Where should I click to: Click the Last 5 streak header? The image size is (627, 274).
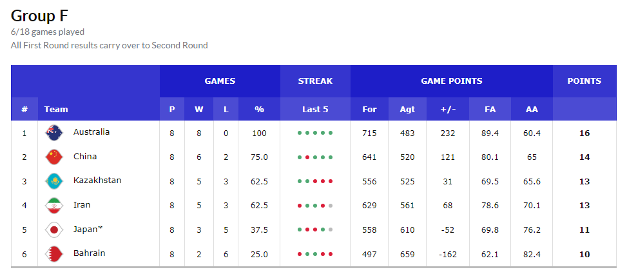(x=315, y=110)
